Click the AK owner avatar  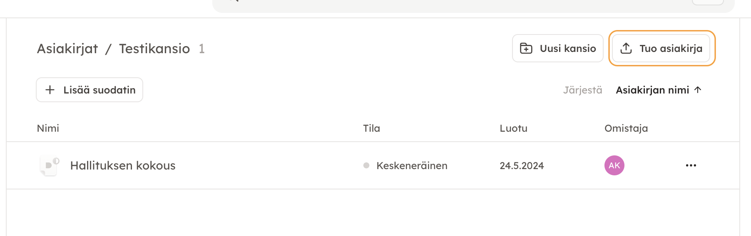pyautogui.click(x=614, y=165)
